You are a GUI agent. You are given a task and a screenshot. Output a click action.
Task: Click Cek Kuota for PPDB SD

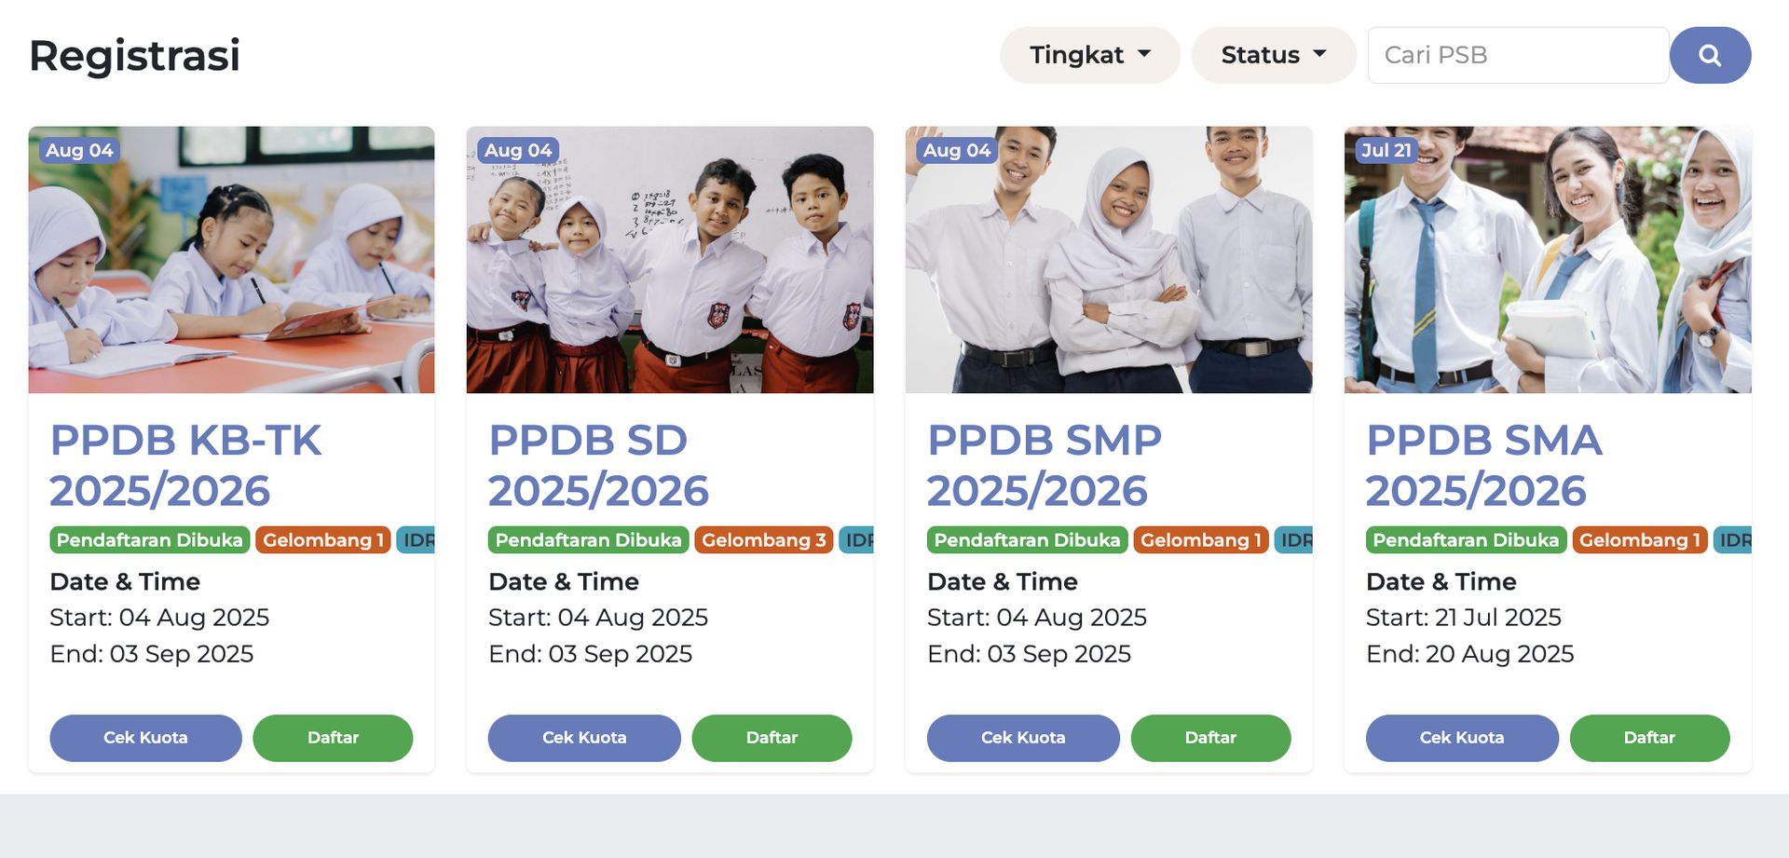point(584,738)
